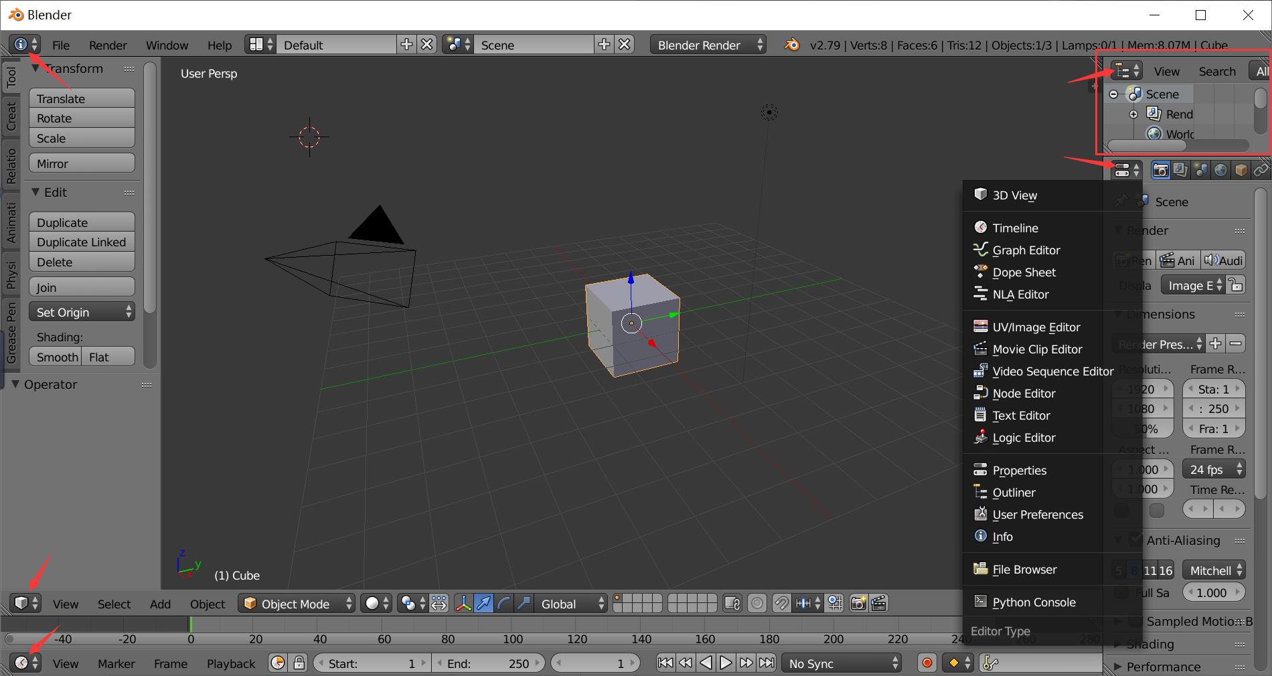Click the Smooth shading button

point(56,357)
